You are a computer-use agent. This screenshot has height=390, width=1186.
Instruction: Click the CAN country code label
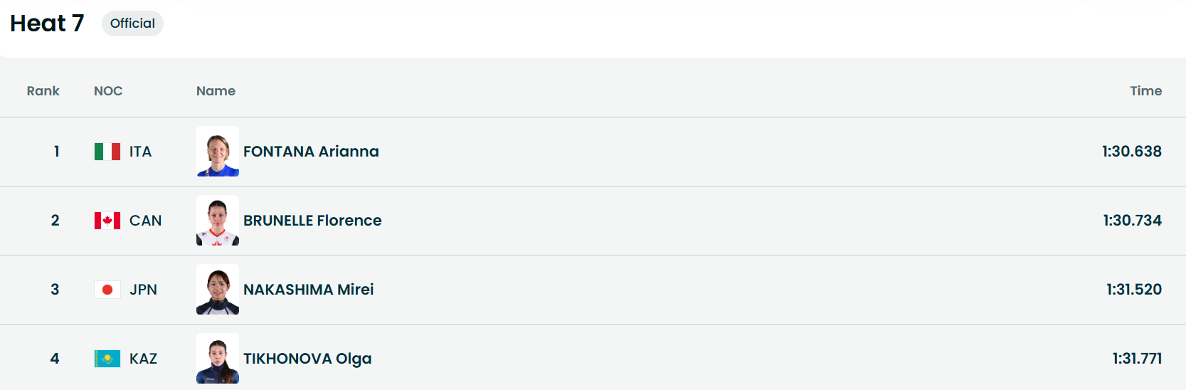point(145,221)
